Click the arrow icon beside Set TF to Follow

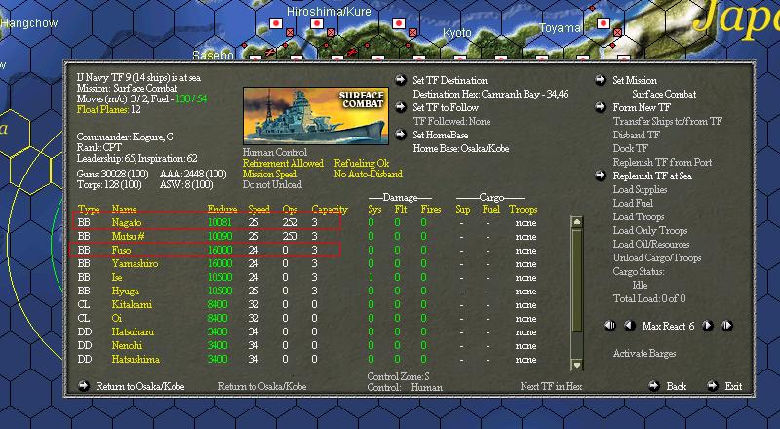point(401,107)
